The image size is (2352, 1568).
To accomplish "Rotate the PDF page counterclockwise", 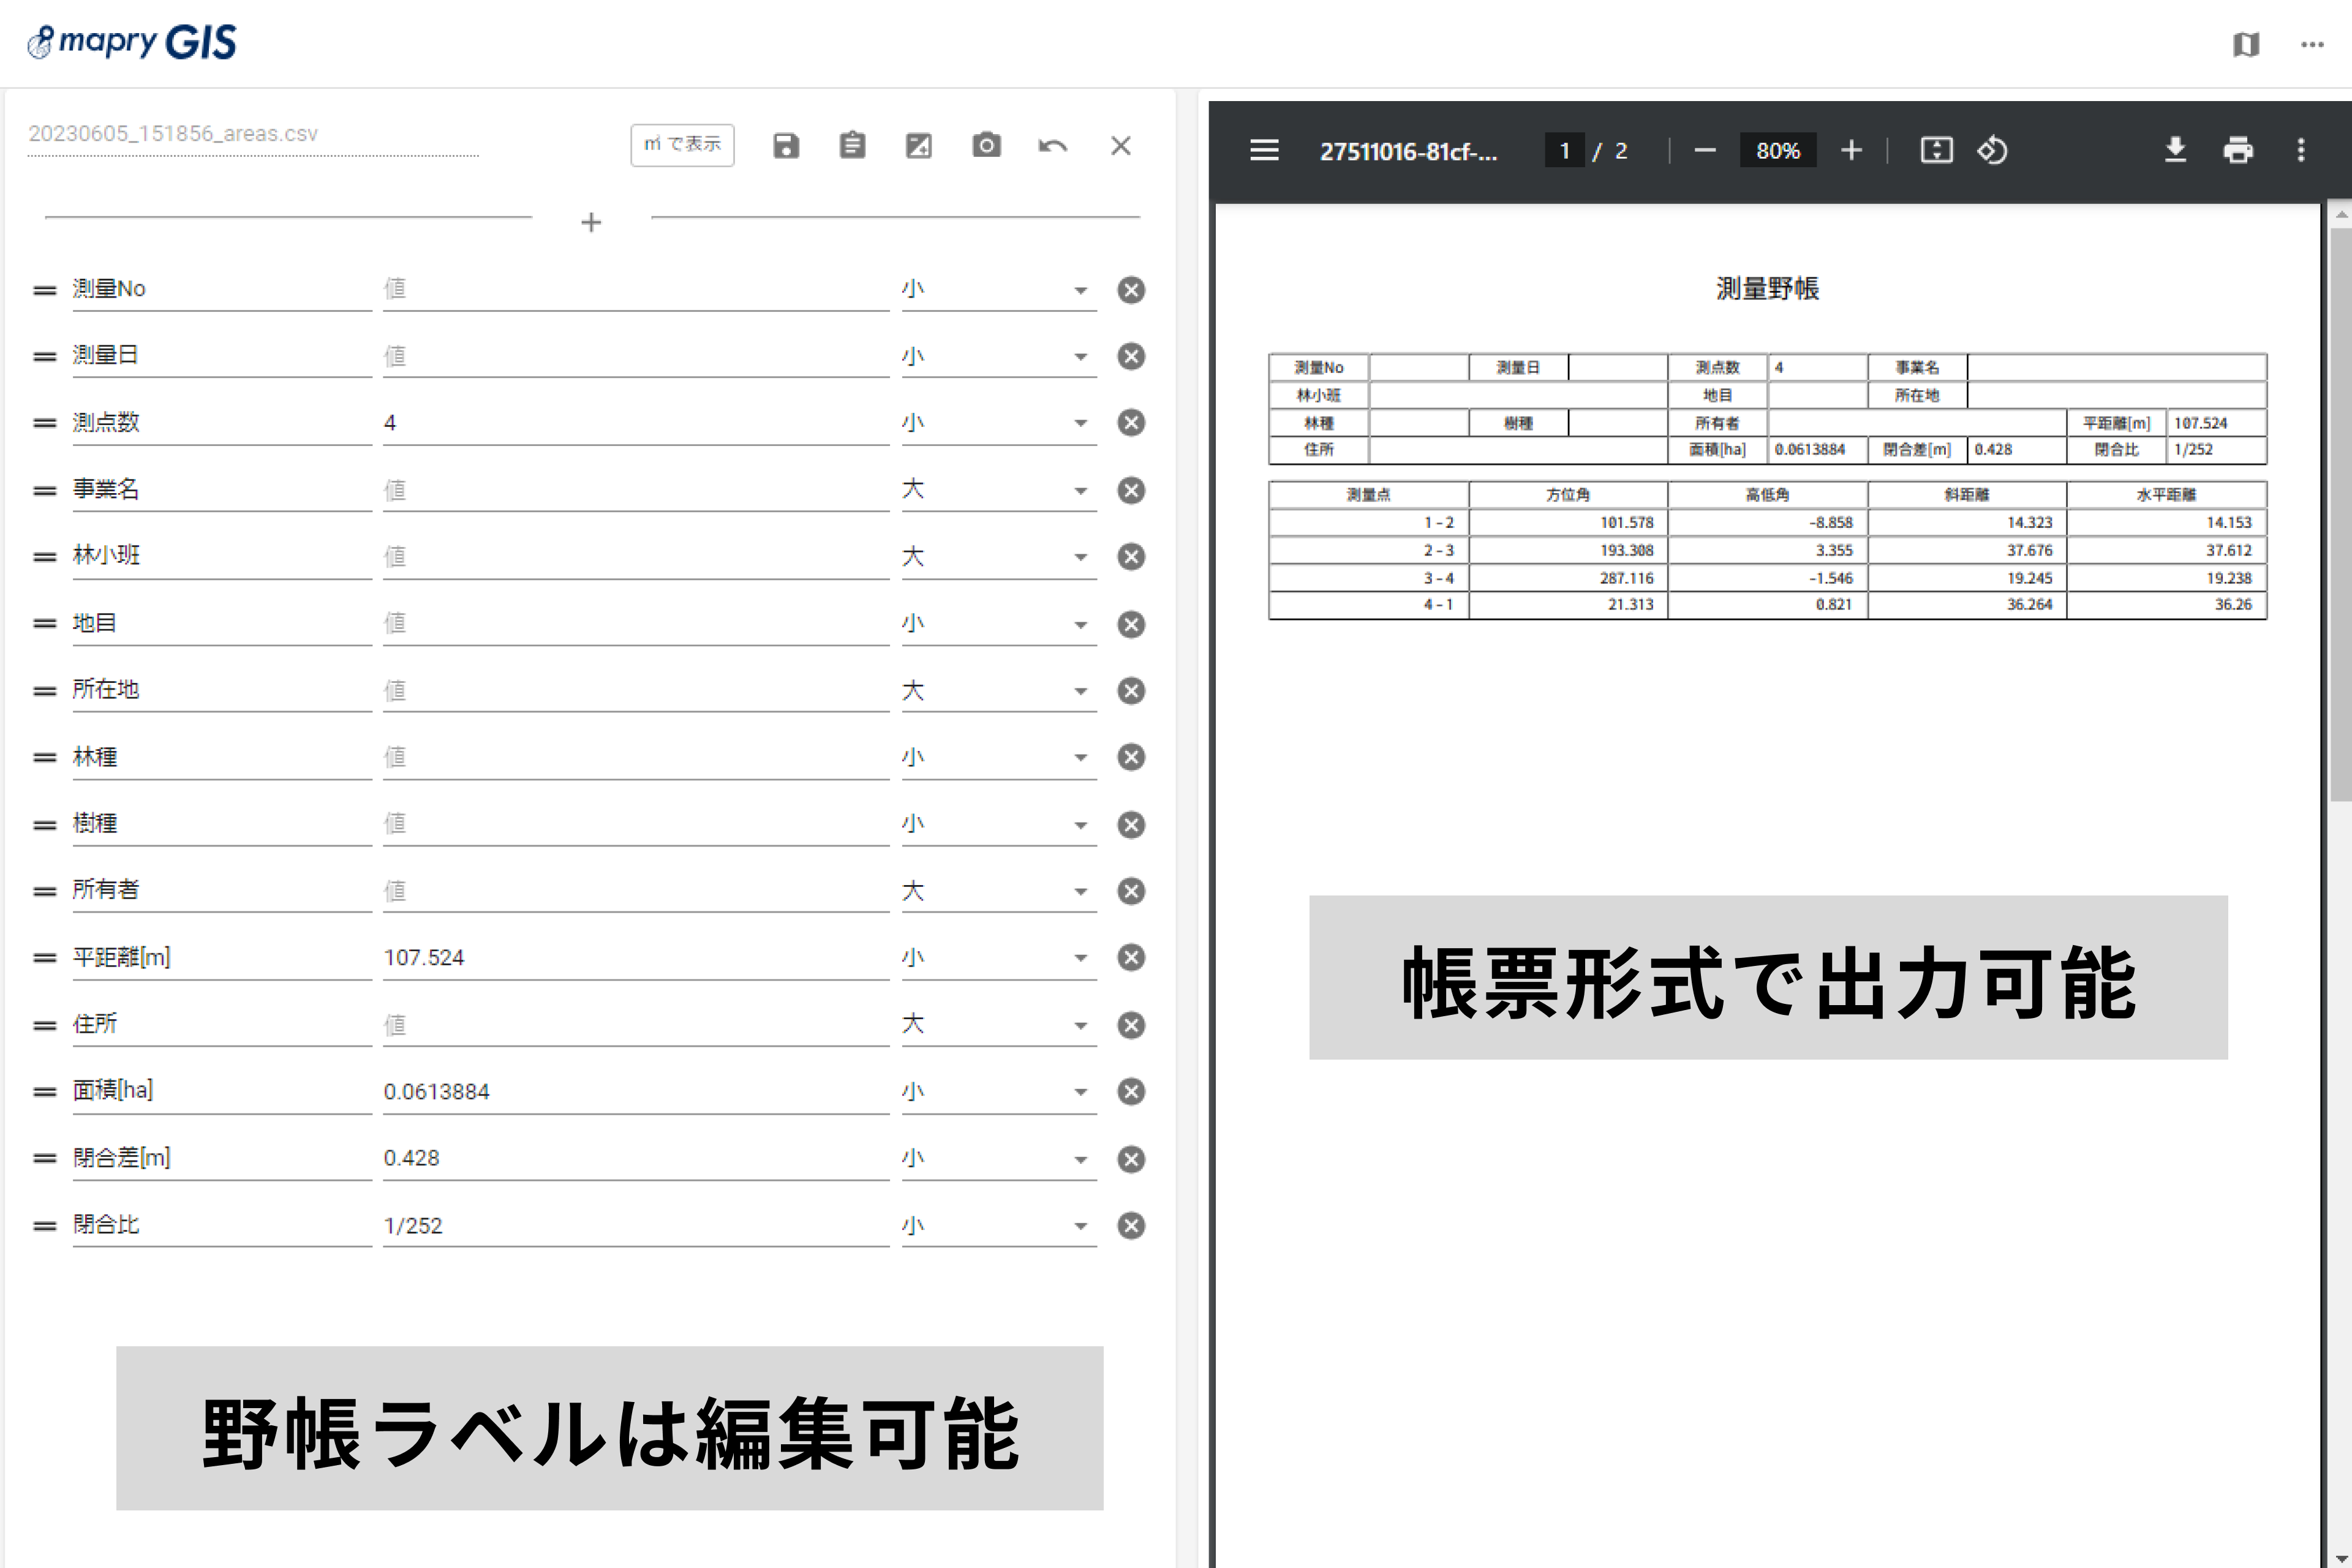I will pyautogui.click(x=1992, y=151).
